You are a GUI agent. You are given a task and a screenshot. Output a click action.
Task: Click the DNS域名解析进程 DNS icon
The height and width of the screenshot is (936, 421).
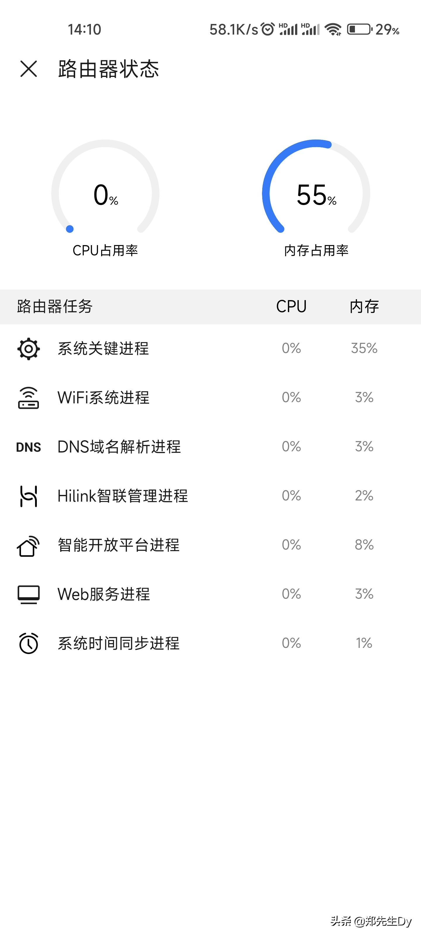28,448
